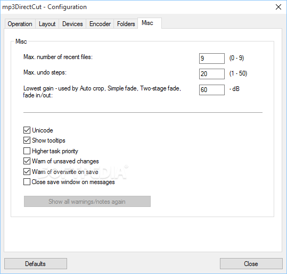Select the Encoder tab
The image size is (287, 274).
click(100, 24)
